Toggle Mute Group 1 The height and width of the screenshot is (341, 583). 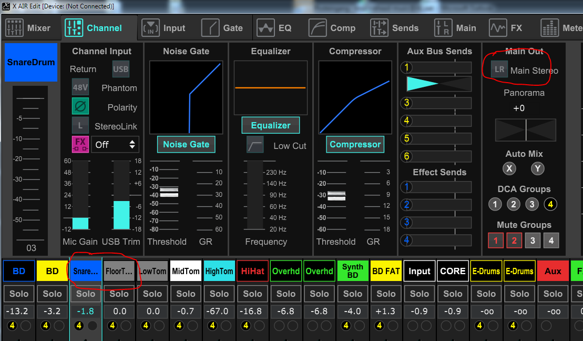(x=496, y=240)
